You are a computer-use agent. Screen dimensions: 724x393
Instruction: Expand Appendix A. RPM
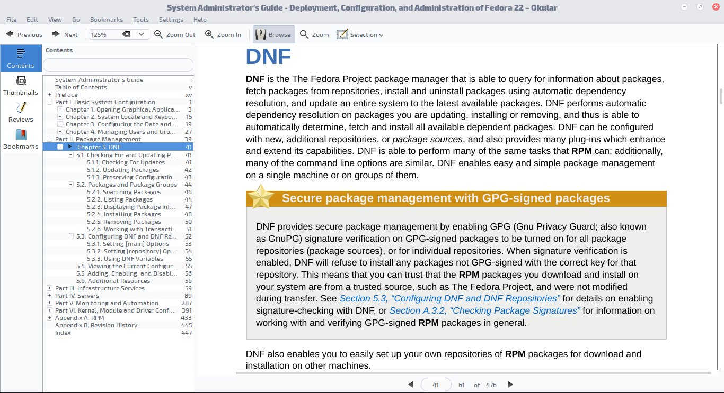click(x=49, y=318)
